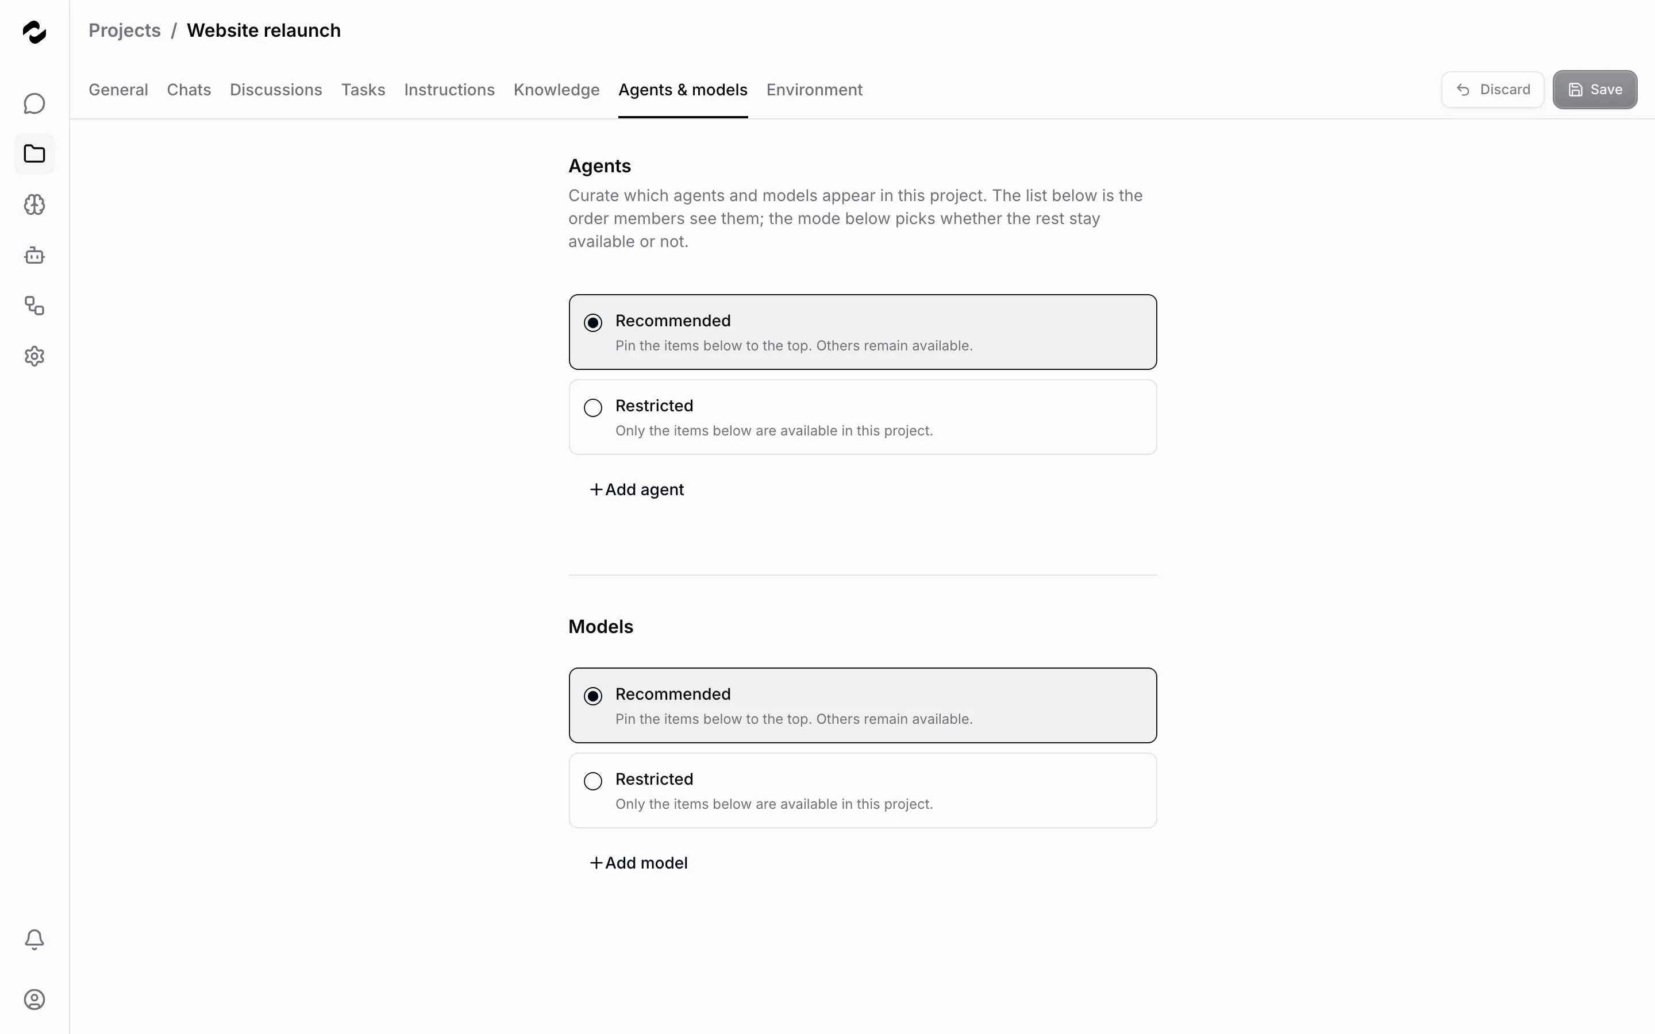The image size is (1655, 1034).
Task: Open notifications bell icon
Action: (34, 940)
